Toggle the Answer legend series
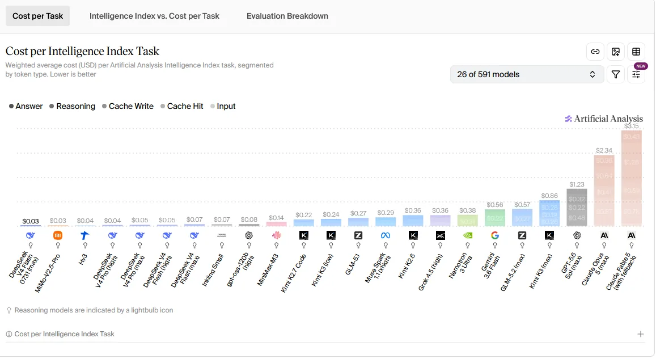 (x=26, y=106)
